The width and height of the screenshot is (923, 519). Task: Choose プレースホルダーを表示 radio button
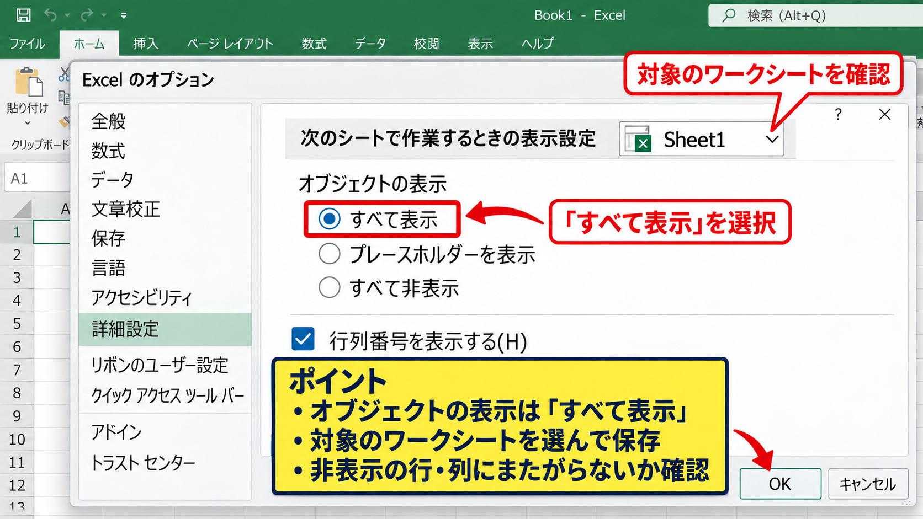click(330, 254)
